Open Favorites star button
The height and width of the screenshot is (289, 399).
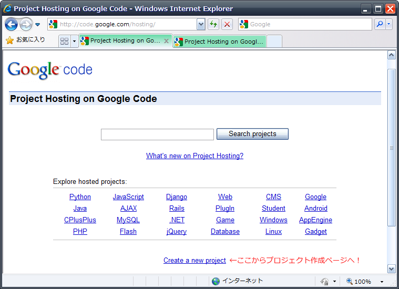point(25,40)
